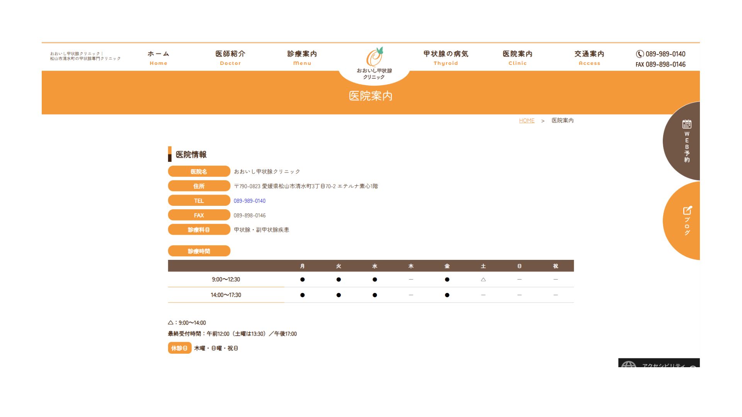Go to the 診療案内 Menu page

[x=302, y=58]
